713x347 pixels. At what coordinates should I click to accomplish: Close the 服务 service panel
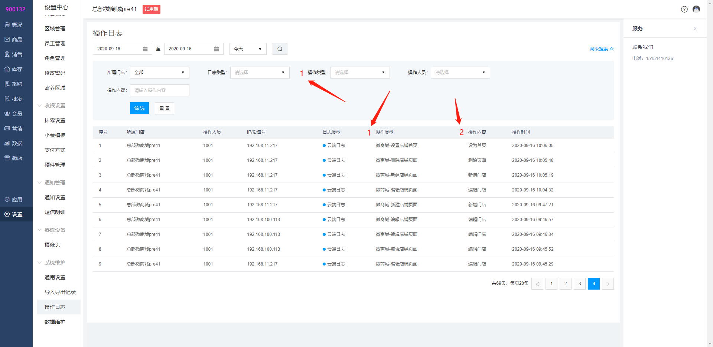point(695,29)
